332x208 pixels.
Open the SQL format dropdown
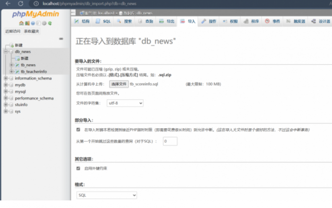click(x=106, y=195)
